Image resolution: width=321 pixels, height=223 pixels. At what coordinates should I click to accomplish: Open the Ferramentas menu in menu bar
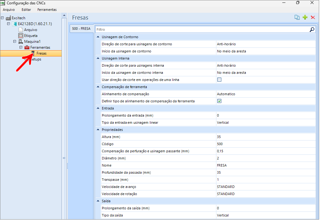tap(47, 10)
